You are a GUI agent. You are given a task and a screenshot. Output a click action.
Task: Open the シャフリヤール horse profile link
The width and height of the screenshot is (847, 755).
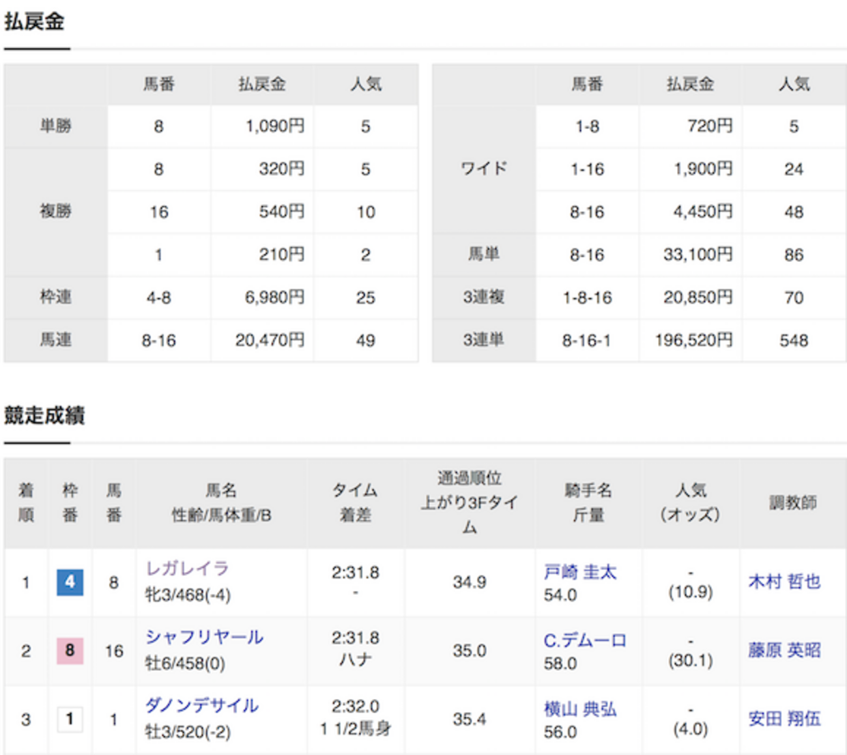[204, 637]
